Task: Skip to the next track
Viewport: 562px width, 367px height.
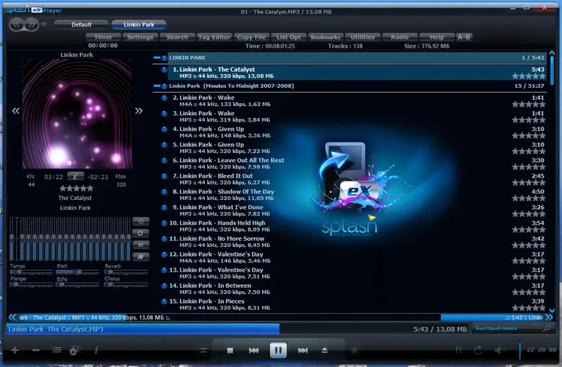Action: [x=303, y=351]
